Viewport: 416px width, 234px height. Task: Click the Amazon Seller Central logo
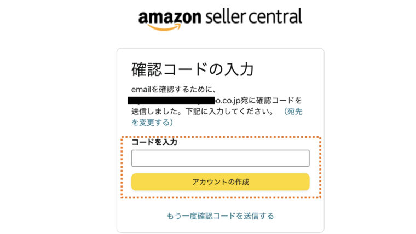click(220, 19)
